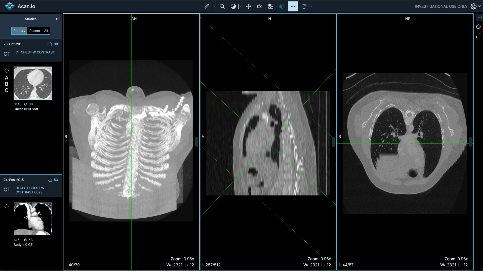Toggle the circle next to Chest 1×10 Soft
This screenshot has width=483, height=271.
[7, 71]
